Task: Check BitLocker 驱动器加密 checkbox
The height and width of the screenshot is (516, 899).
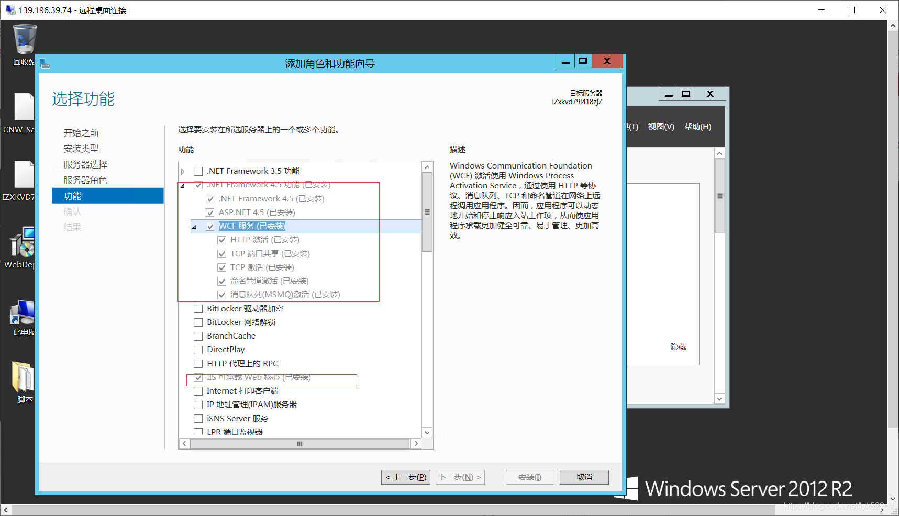Action: (198, 309)
